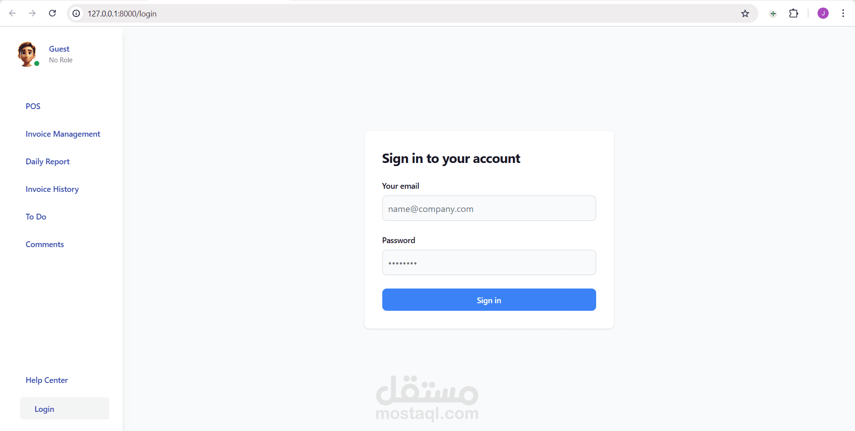The width and height of the screenshot is (855, 431).
Task: Select Invoice History in sidebar
Action: pyautogui.click(x=52, y=189)
